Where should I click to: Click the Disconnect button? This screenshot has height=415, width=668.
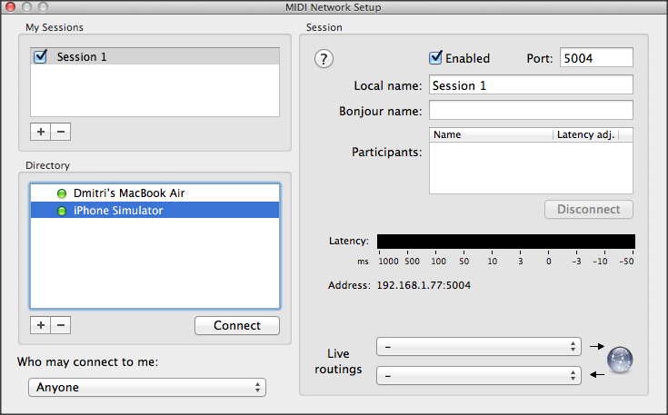[x=588, y=210]
